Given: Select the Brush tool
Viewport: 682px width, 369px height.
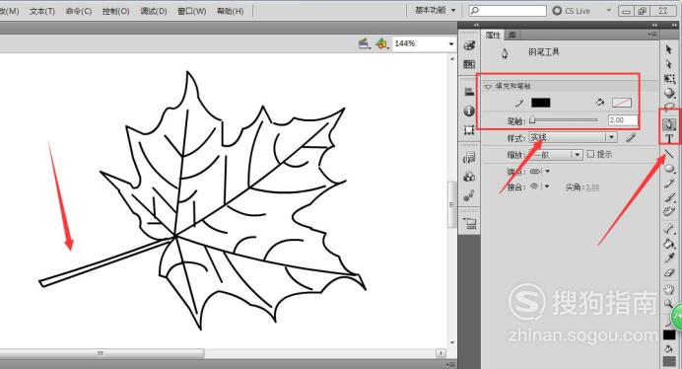Looking at the screenshot, I should point(669,197).
